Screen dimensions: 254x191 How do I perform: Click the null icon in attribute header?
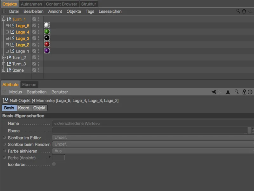5,100
